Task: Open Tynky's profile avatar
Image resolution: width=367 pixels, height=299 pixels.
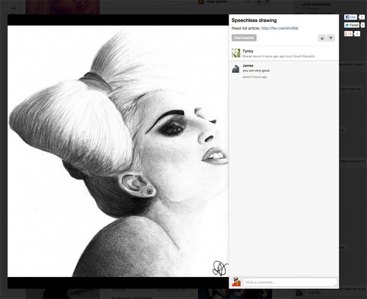Action: pyautogui.click(x=236, y=53)
